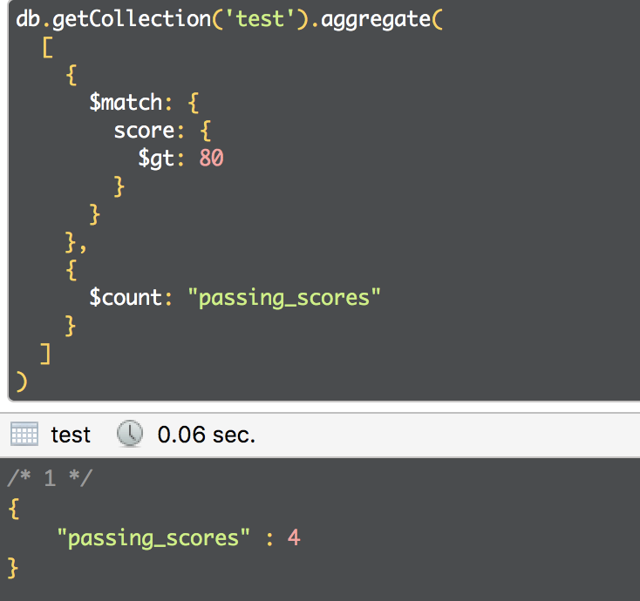This screenshot has width=640, height=601.
Task: Select the test collection result tab
Action: coord(71,434)
